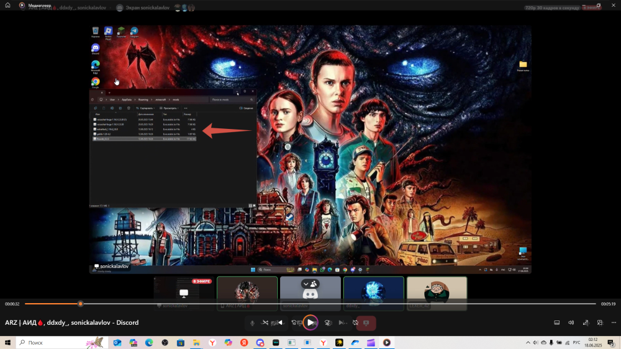Image resolution: width=621 pixels, height=349 pixels.
Task: Toggle shuffle in the player controls
Action: 265,323
